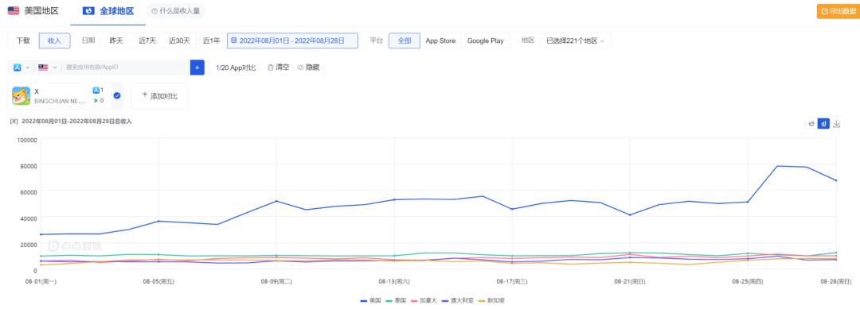Select the bar chart view icon
The width and height of the screenshot is (860, 309).
click(x=823, y=124)
